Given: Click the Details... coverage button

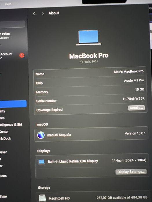Looking at the screenshot, I should pyautogui.click(x=136, y=108).
